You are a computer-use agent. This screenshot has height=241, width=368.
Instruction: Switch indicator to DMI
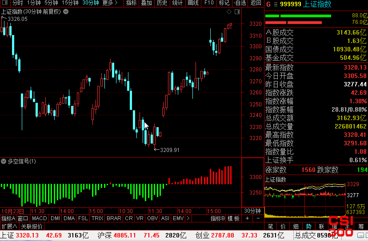pyautogui.click(x=56, y=218)
